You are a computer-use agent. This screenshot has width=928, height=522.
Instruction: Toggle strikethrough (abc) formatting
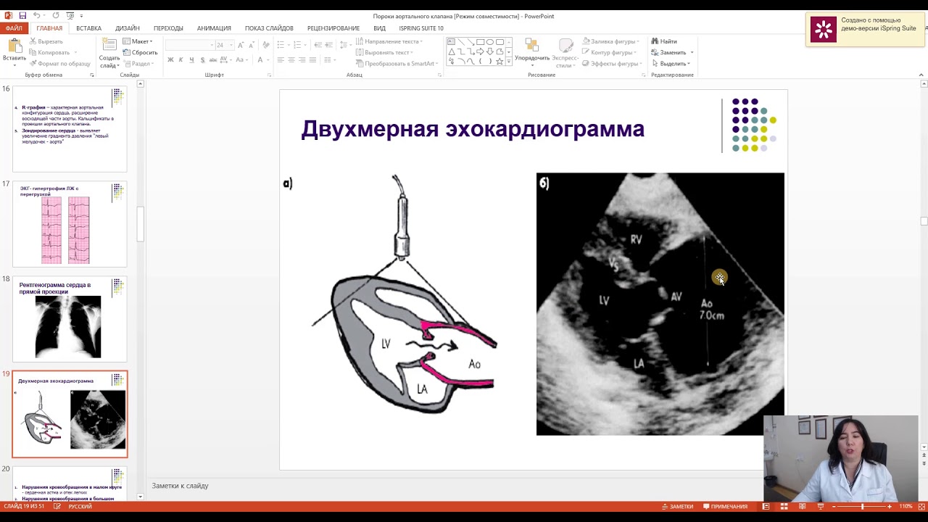tap(213, 59)
